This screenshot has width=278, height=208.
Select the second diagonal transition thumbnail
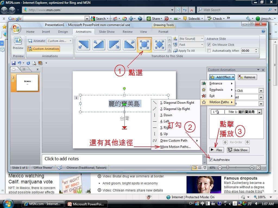99,44
